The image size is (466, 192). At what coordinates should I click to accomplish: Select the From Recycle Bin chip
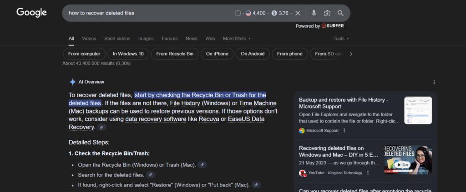175,54
